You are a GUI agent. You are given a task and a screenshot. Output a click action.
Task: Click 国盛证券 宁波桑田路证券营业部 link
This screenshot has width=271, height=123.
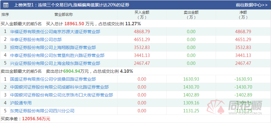pos(53,79)
